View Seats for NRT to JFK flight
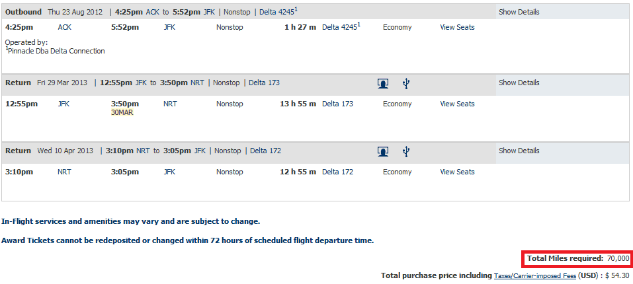Screen dimensions: 633x284 (457, 172)
